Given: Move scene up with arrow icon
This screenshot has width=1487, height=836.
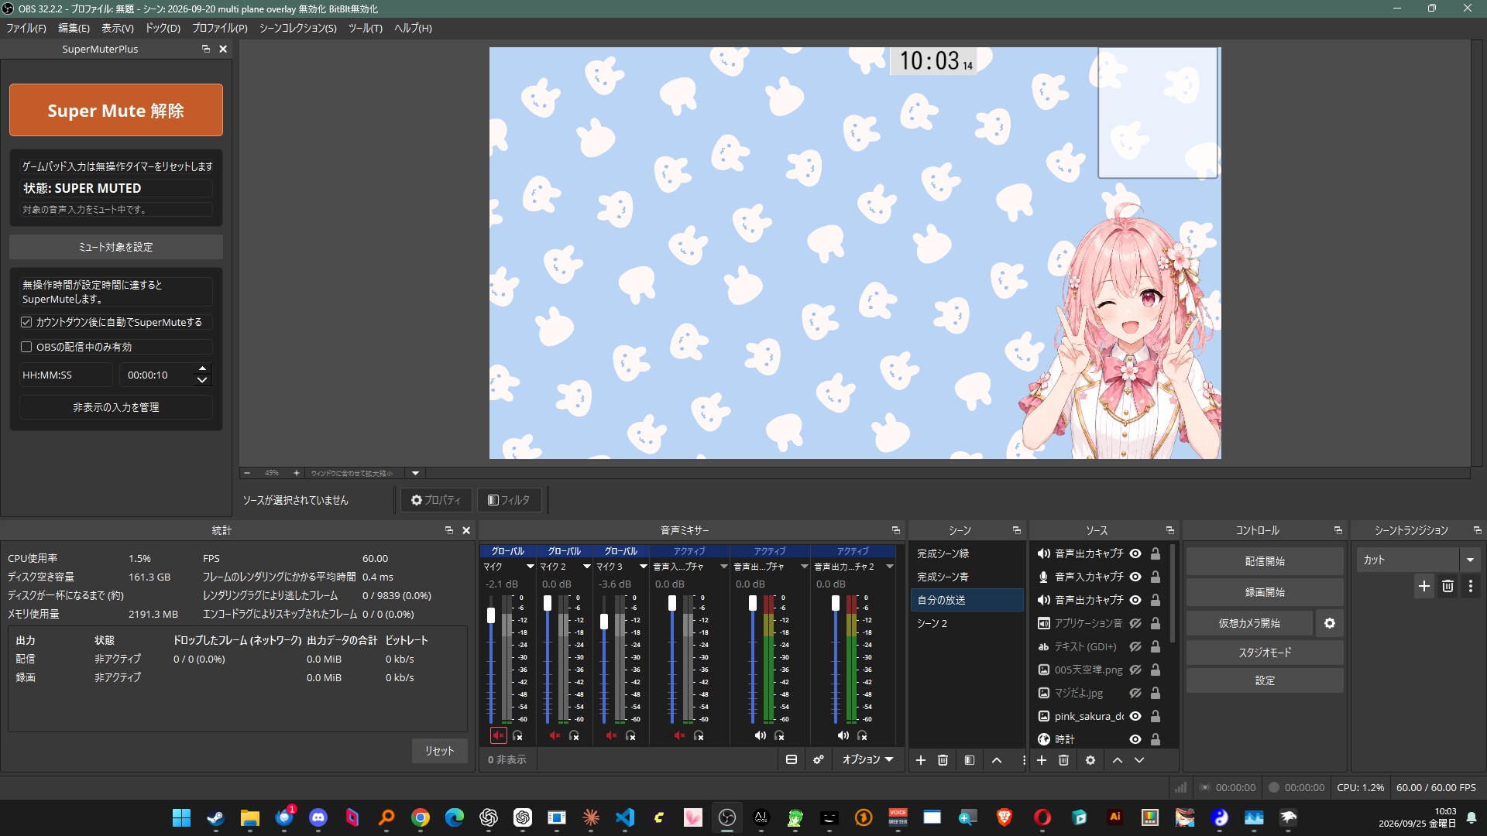Looking at the screenshot, I should pyautogui.click(x=997, y=760).
